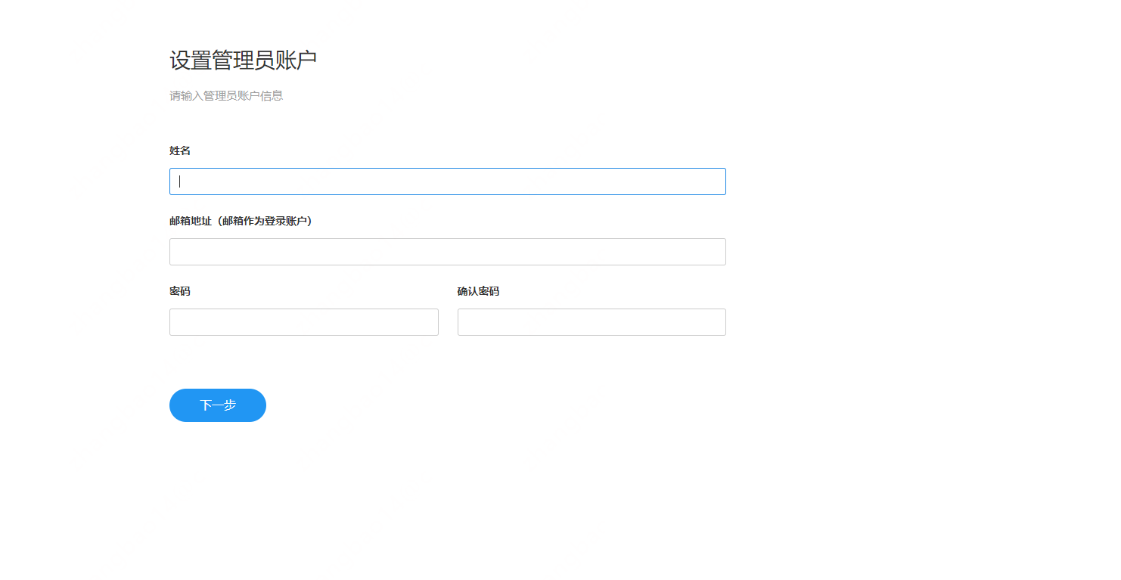Click the 请输入管理员账户信息 subtitle text

pos(226,96)
